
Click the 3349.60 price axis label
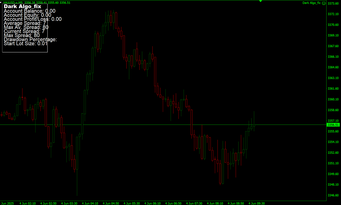pos(333,174)
